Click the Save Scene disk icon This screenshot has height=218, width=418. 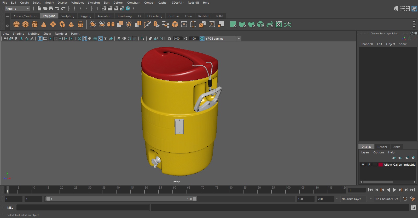(x=51, y=9)
